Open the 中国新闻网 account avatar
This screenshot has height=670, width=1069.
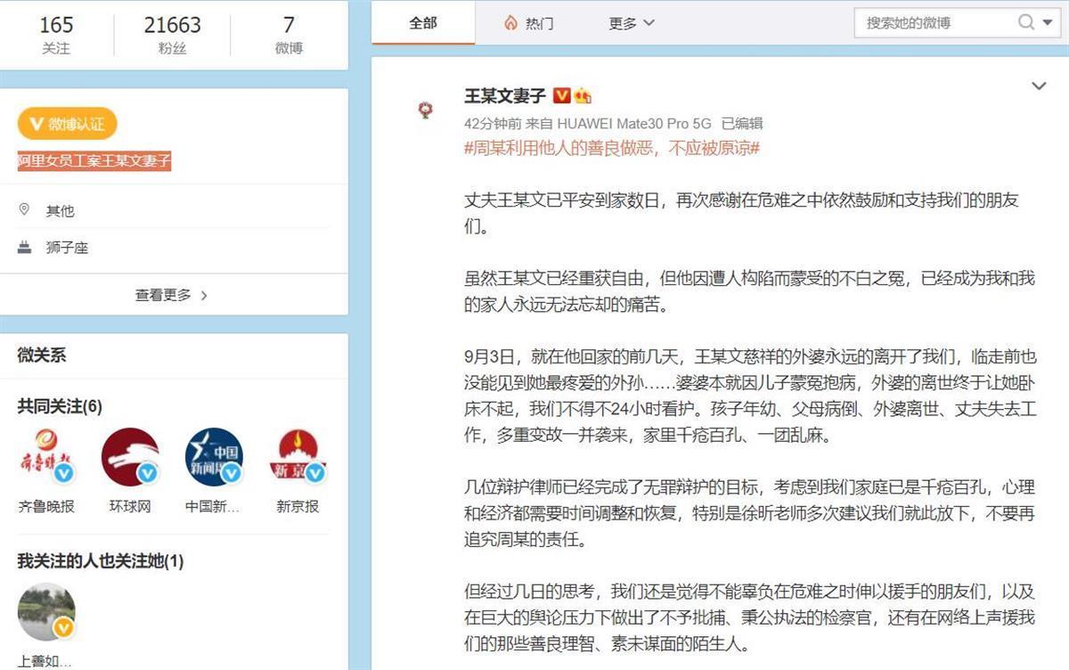(214, 456)
